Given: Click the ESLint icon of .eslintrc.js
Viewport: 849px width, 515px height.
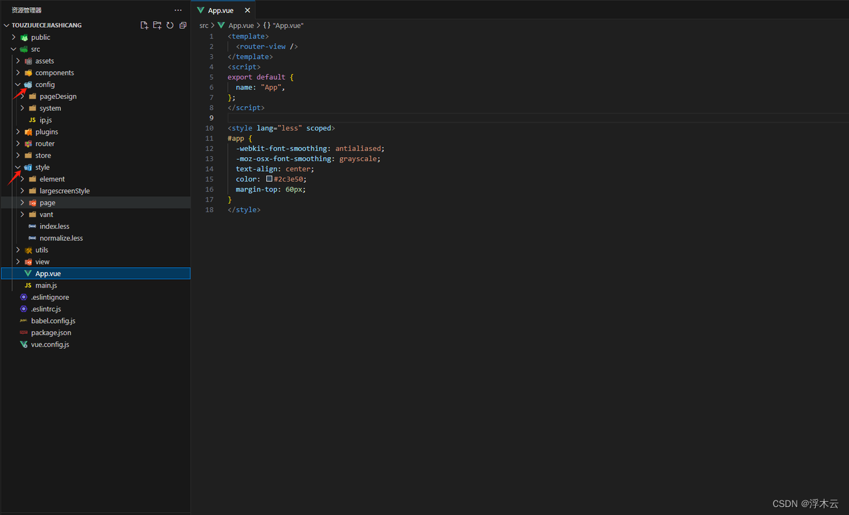Looking at the screenshot, I should 24,309.
